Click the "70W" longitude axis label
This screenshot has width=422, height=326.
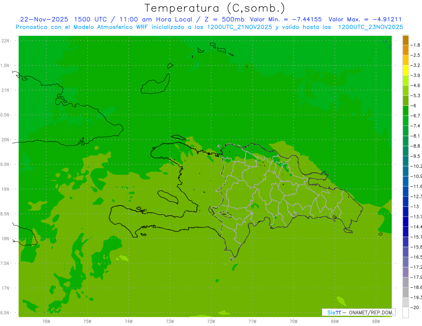(294, 321)
